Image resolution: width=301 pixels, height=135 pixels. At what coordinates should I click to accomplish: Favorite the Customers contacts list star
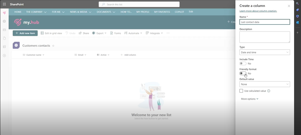pos(53,46)
